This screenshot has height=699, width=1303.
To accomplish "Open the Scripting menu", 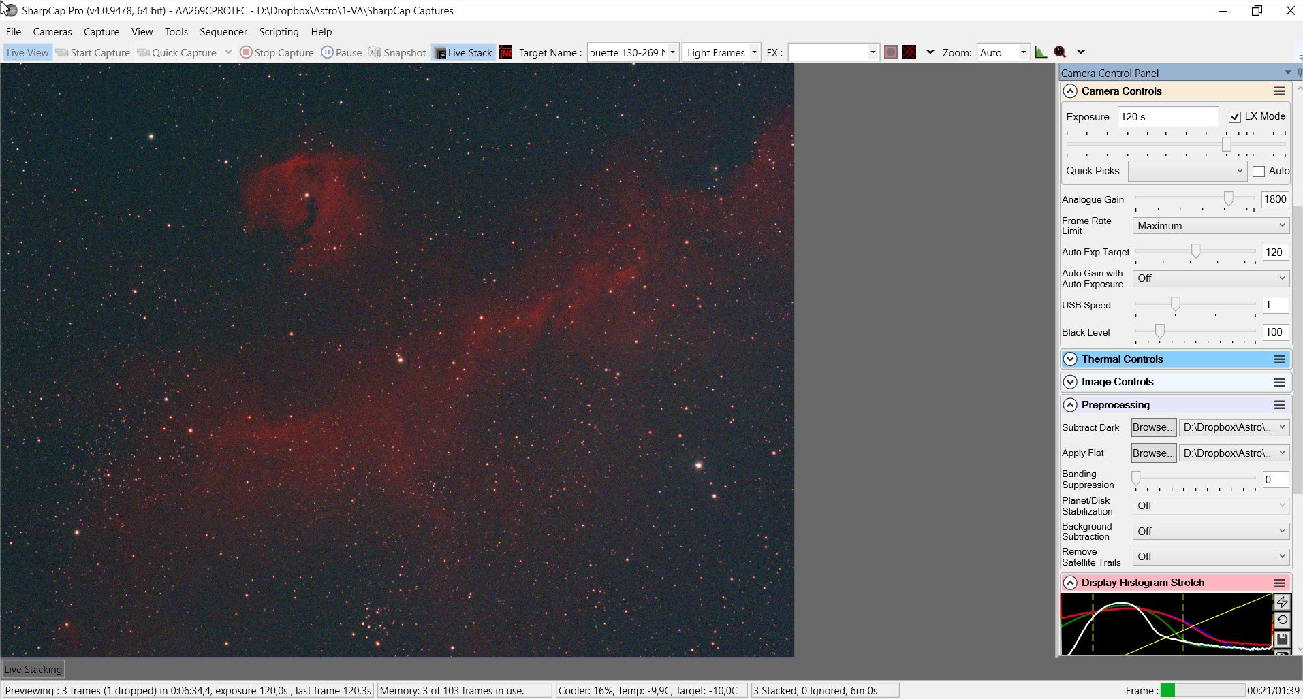I will (x=279, y=32).
